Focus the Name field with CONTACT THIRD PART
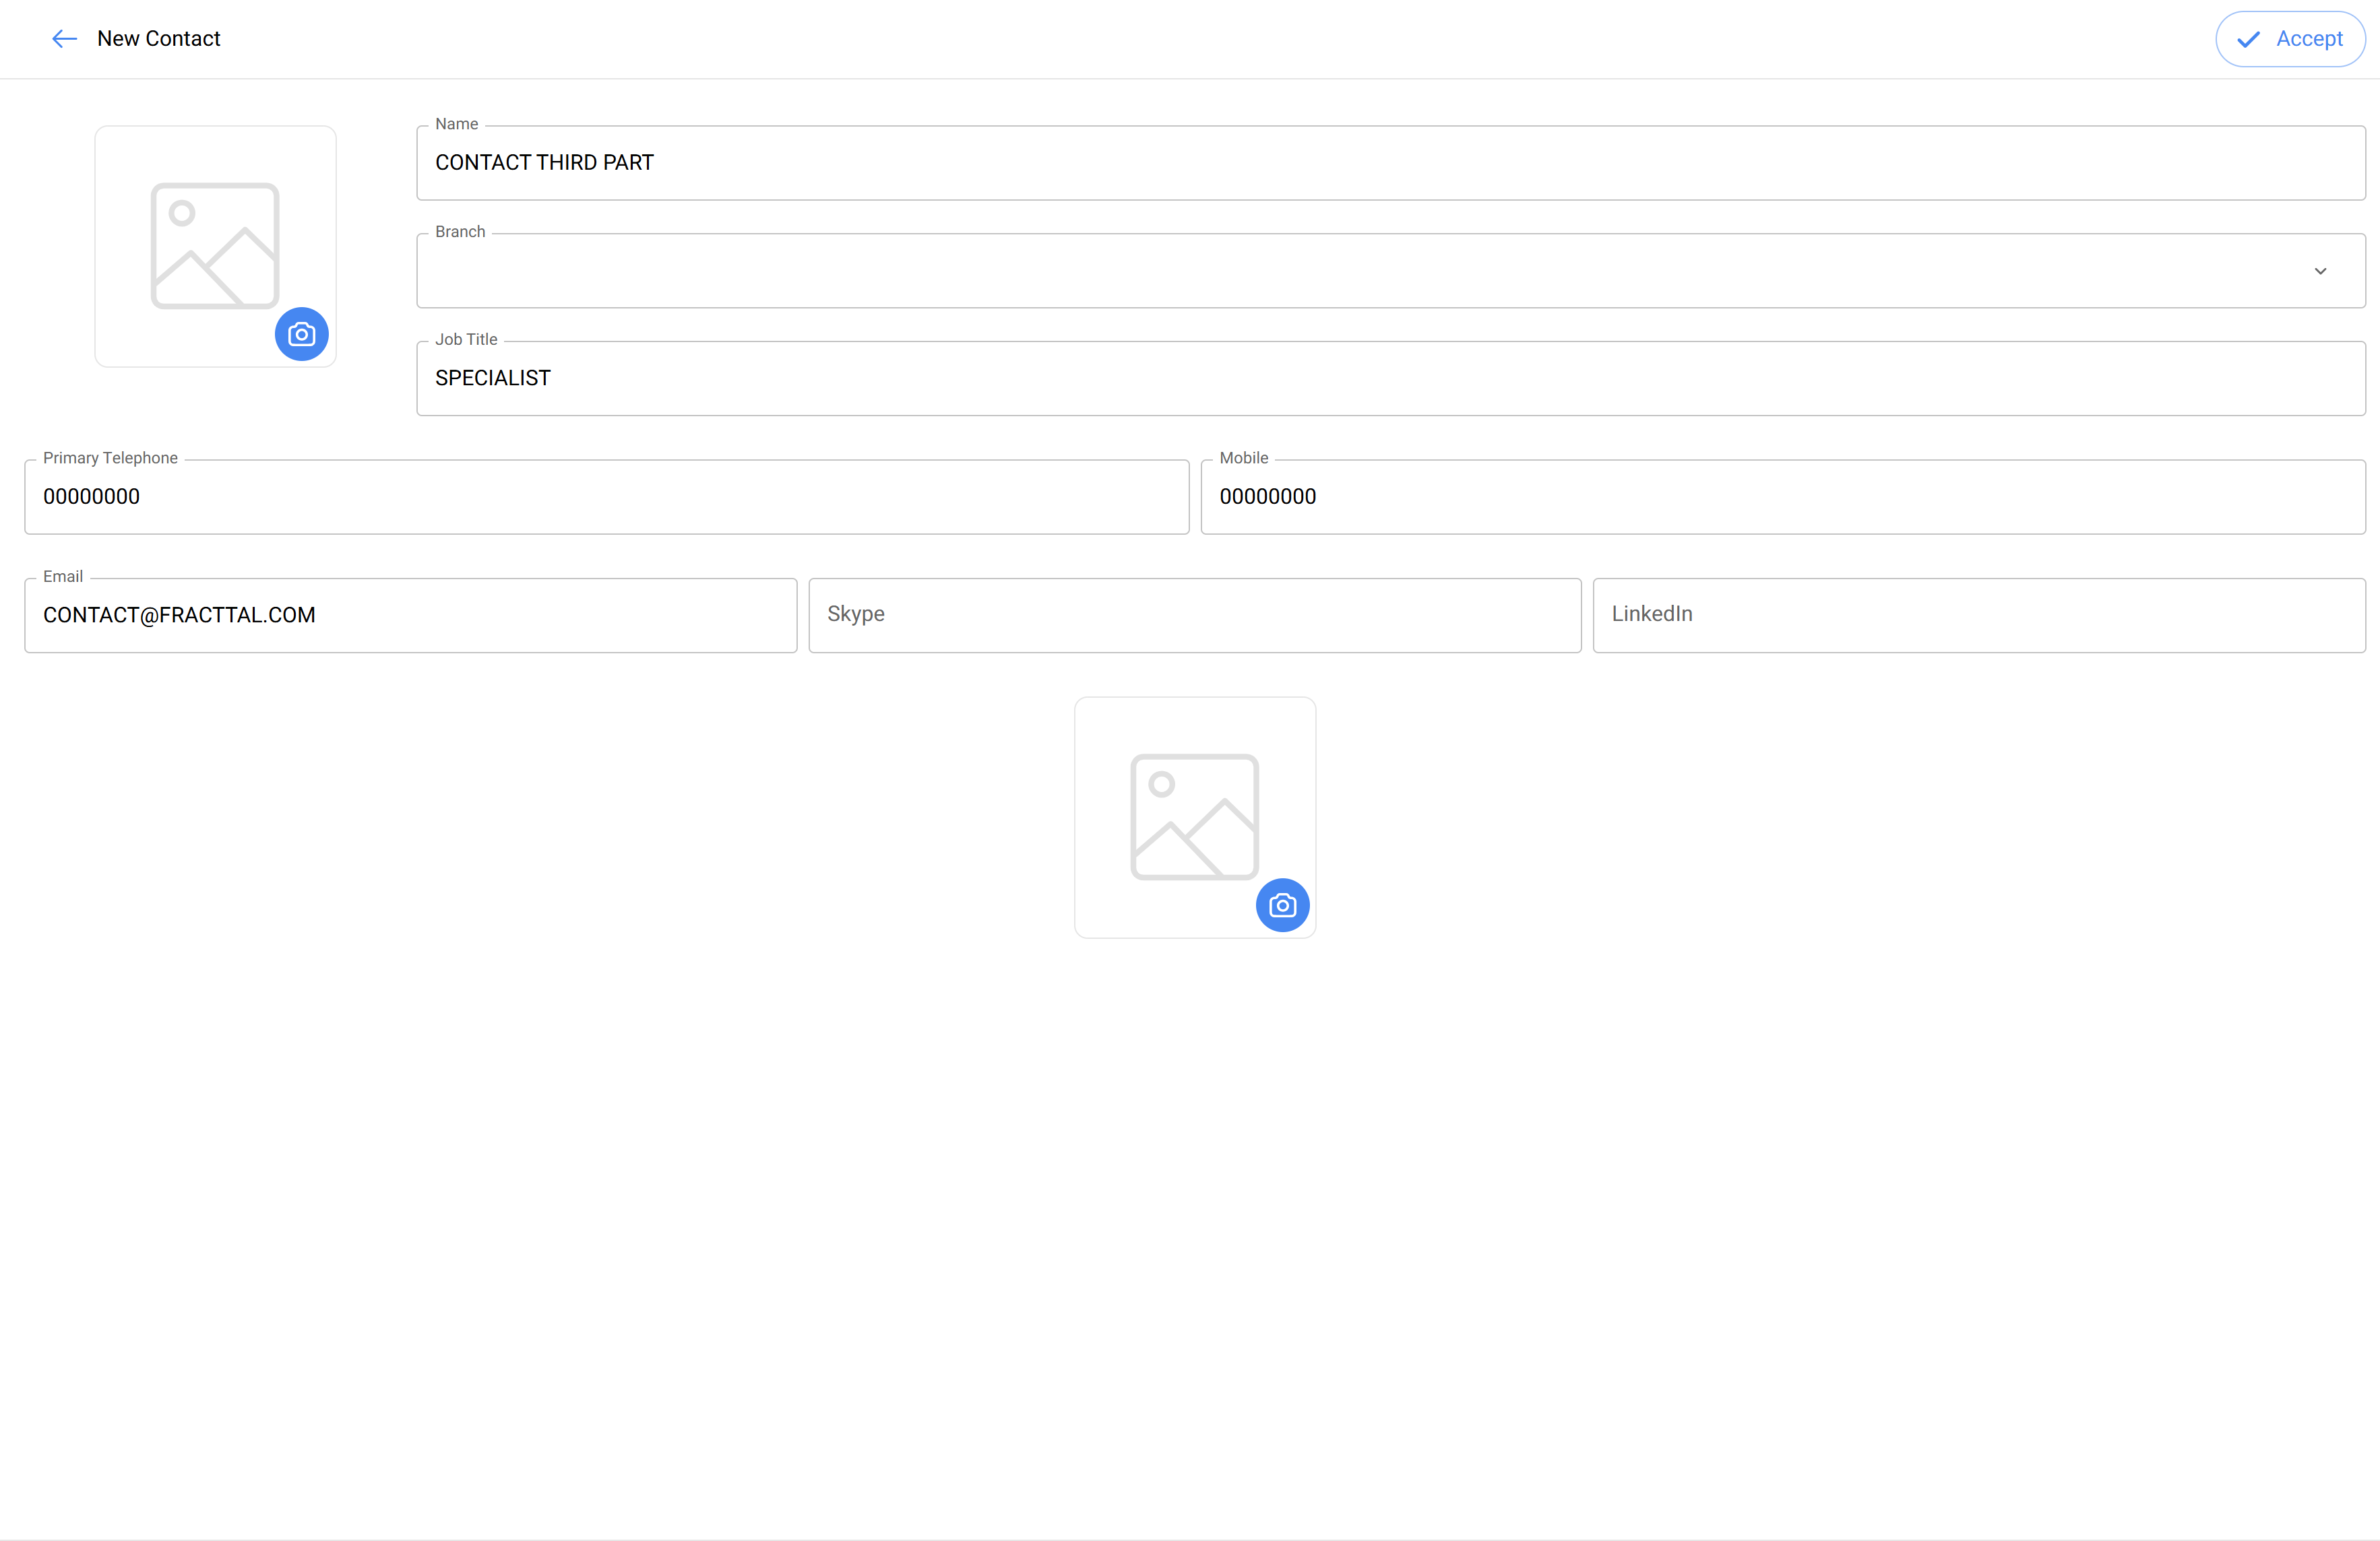Screen dimensions: 2380x1541 (x=1390, y=163)
